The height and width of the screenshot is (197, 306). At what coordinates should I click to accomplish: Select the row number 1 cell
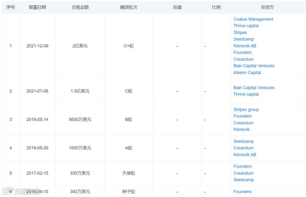(10, 46)
